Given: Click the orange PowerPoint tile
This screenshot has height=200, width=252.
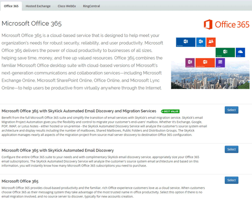Looking at the screenshot, I should 205,63.
